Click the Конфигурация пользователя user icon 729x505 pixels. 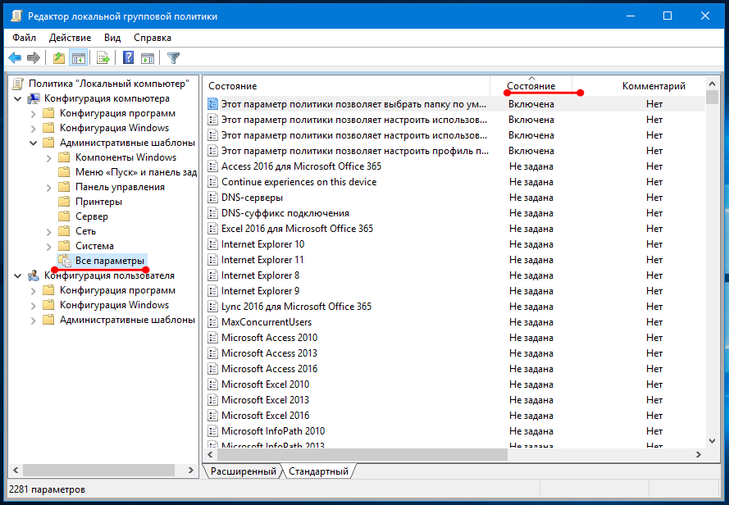(34, 275)
